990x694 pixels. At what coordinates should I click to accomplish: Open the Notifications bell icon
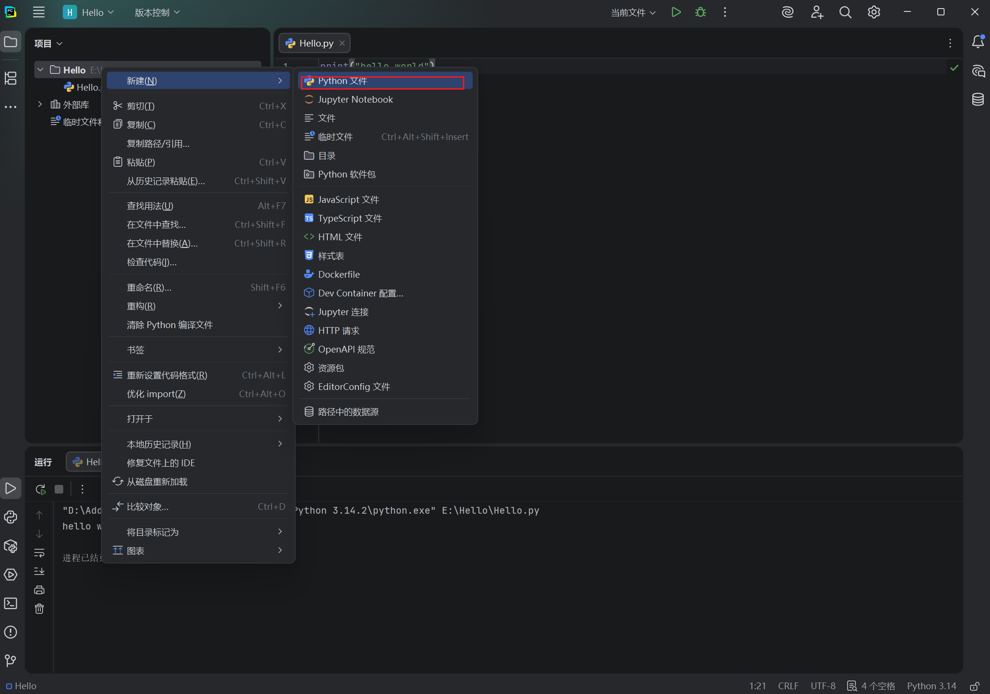pos(978,42)
